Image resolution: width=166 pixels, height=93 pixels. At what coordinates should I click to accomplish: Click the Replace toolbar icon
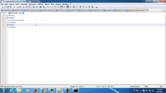click(44, 7)
